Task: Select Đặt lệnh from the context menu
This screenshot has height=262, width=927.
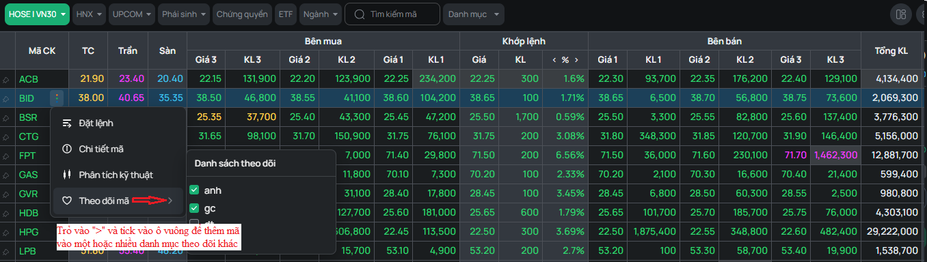Action: tap(118, 123)
